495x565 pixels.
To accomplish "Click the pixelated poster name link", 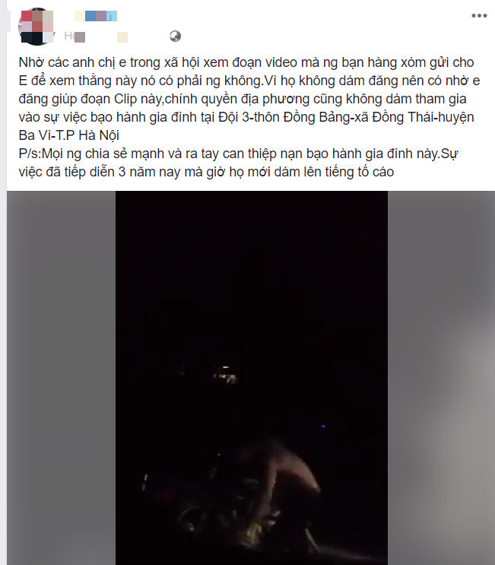I will 96,16.
